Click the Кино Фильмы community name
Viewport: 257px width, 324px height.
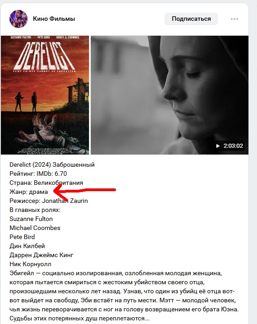click(54, 19)
